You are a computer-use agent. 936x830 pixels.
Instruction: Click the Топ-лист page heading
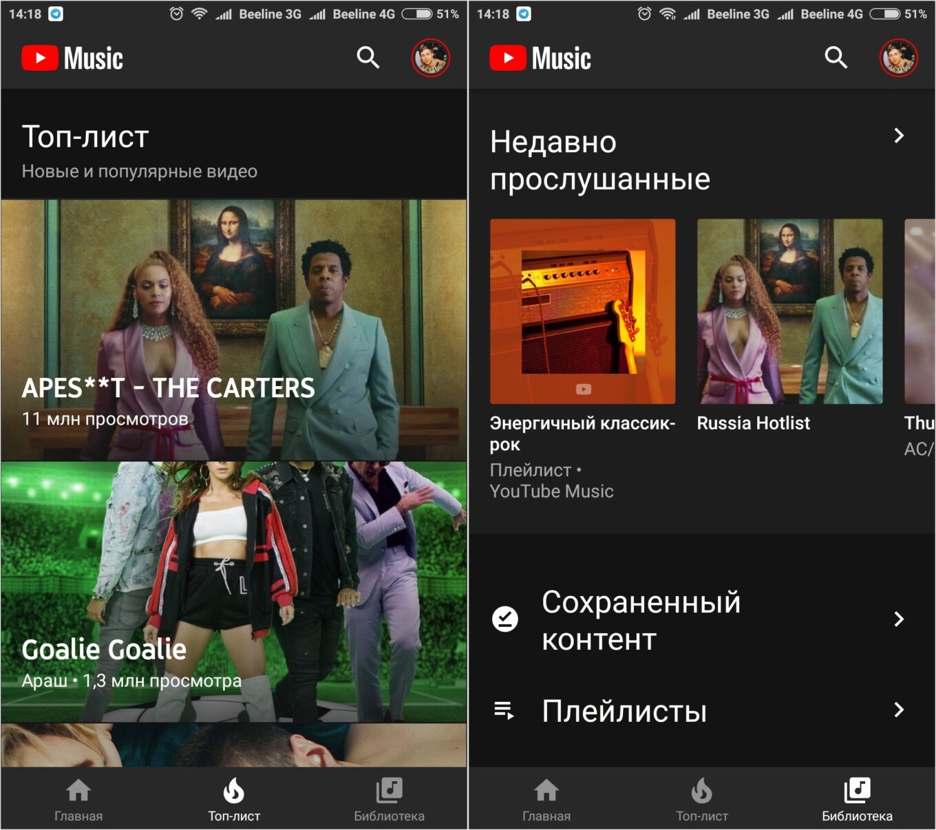point(85,136)
